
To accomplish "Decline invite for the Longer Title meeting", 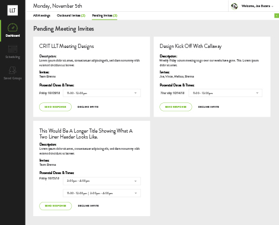I will click(88, 205).
